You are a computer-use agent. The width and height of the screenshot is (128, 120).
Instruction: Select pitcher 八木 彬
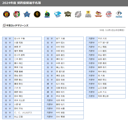point(18,88)
